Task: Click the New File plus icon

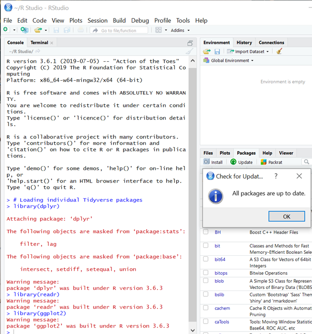Action: click(6, 30)
